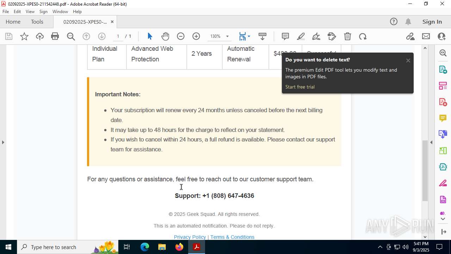
Task: Open Help question mark icon
Action: coord(394,22)
